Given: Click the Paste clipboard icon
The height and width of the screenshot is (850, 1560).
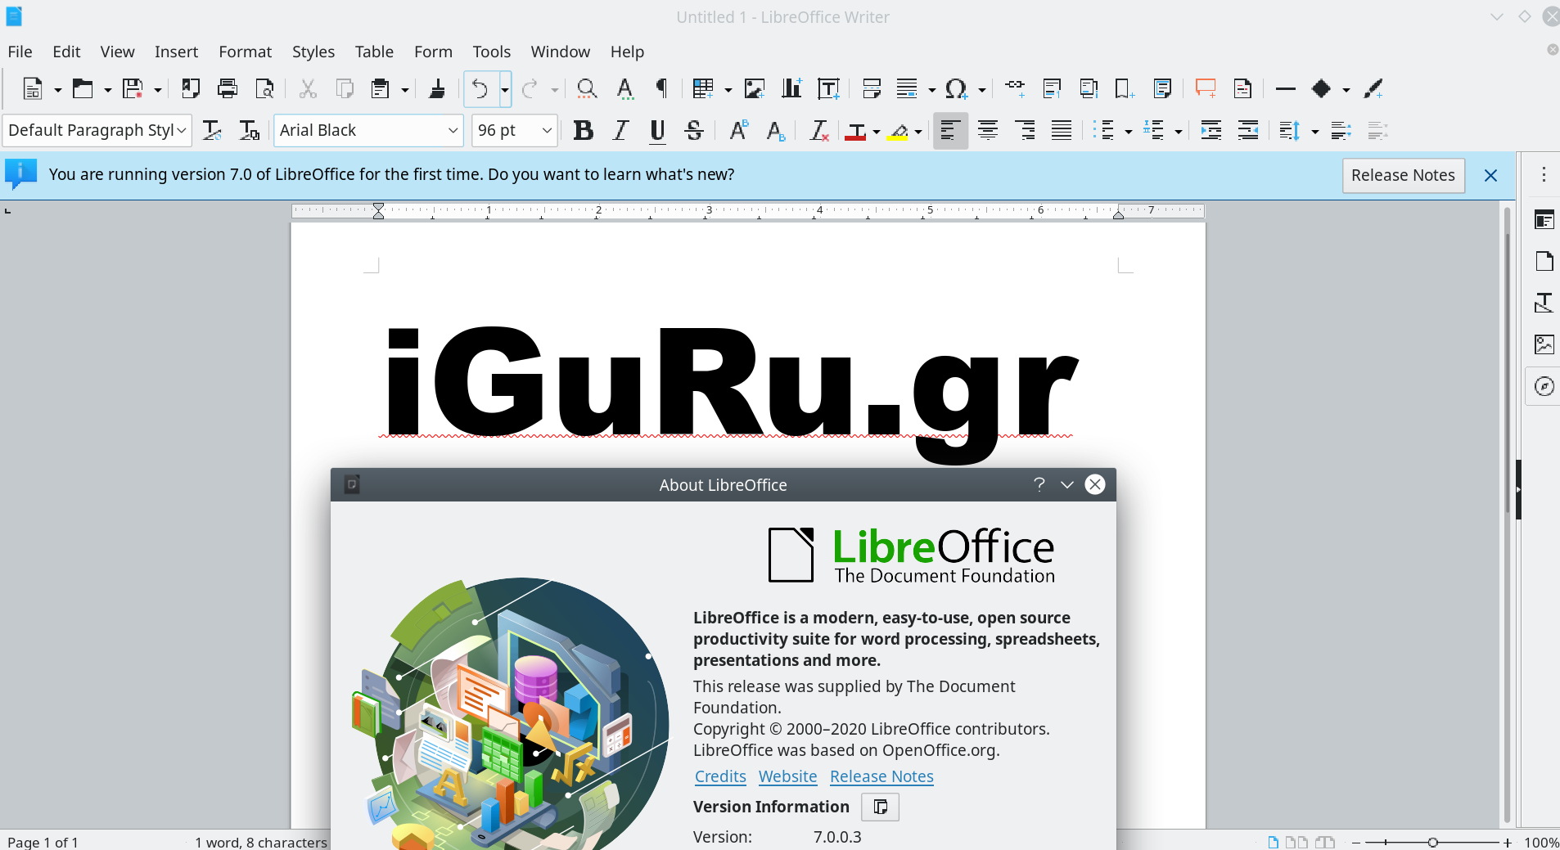Looking at the screenshot, I should pos(381,88).
